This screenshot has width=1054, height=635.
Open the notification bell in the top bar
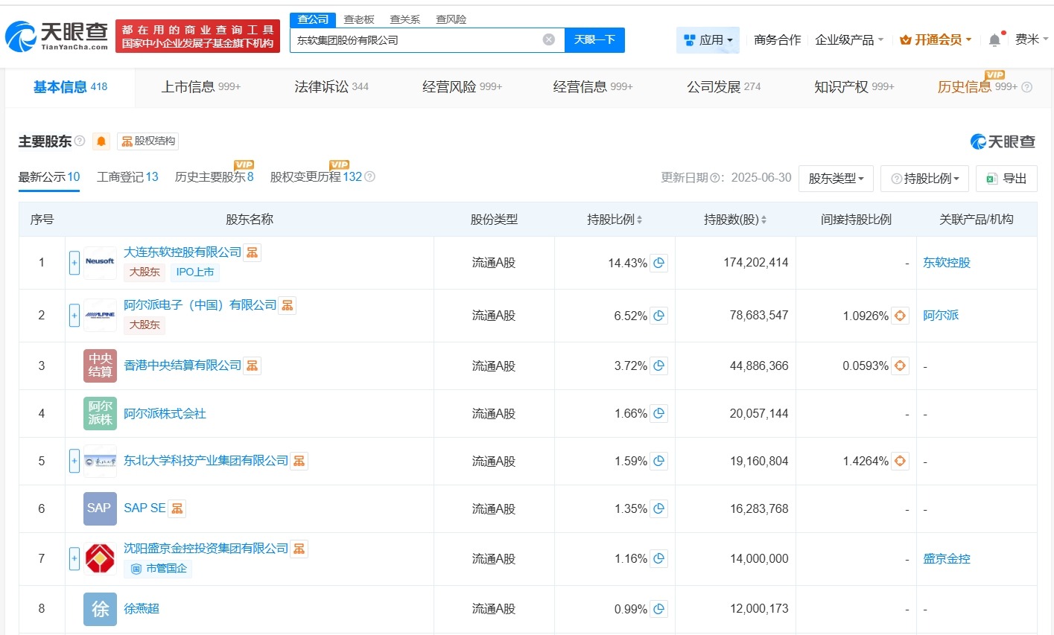(994, 39)
